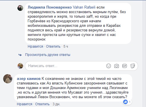
Task: Open the Vahan Rafaeli mention link
Action: (x=84, y=7)
